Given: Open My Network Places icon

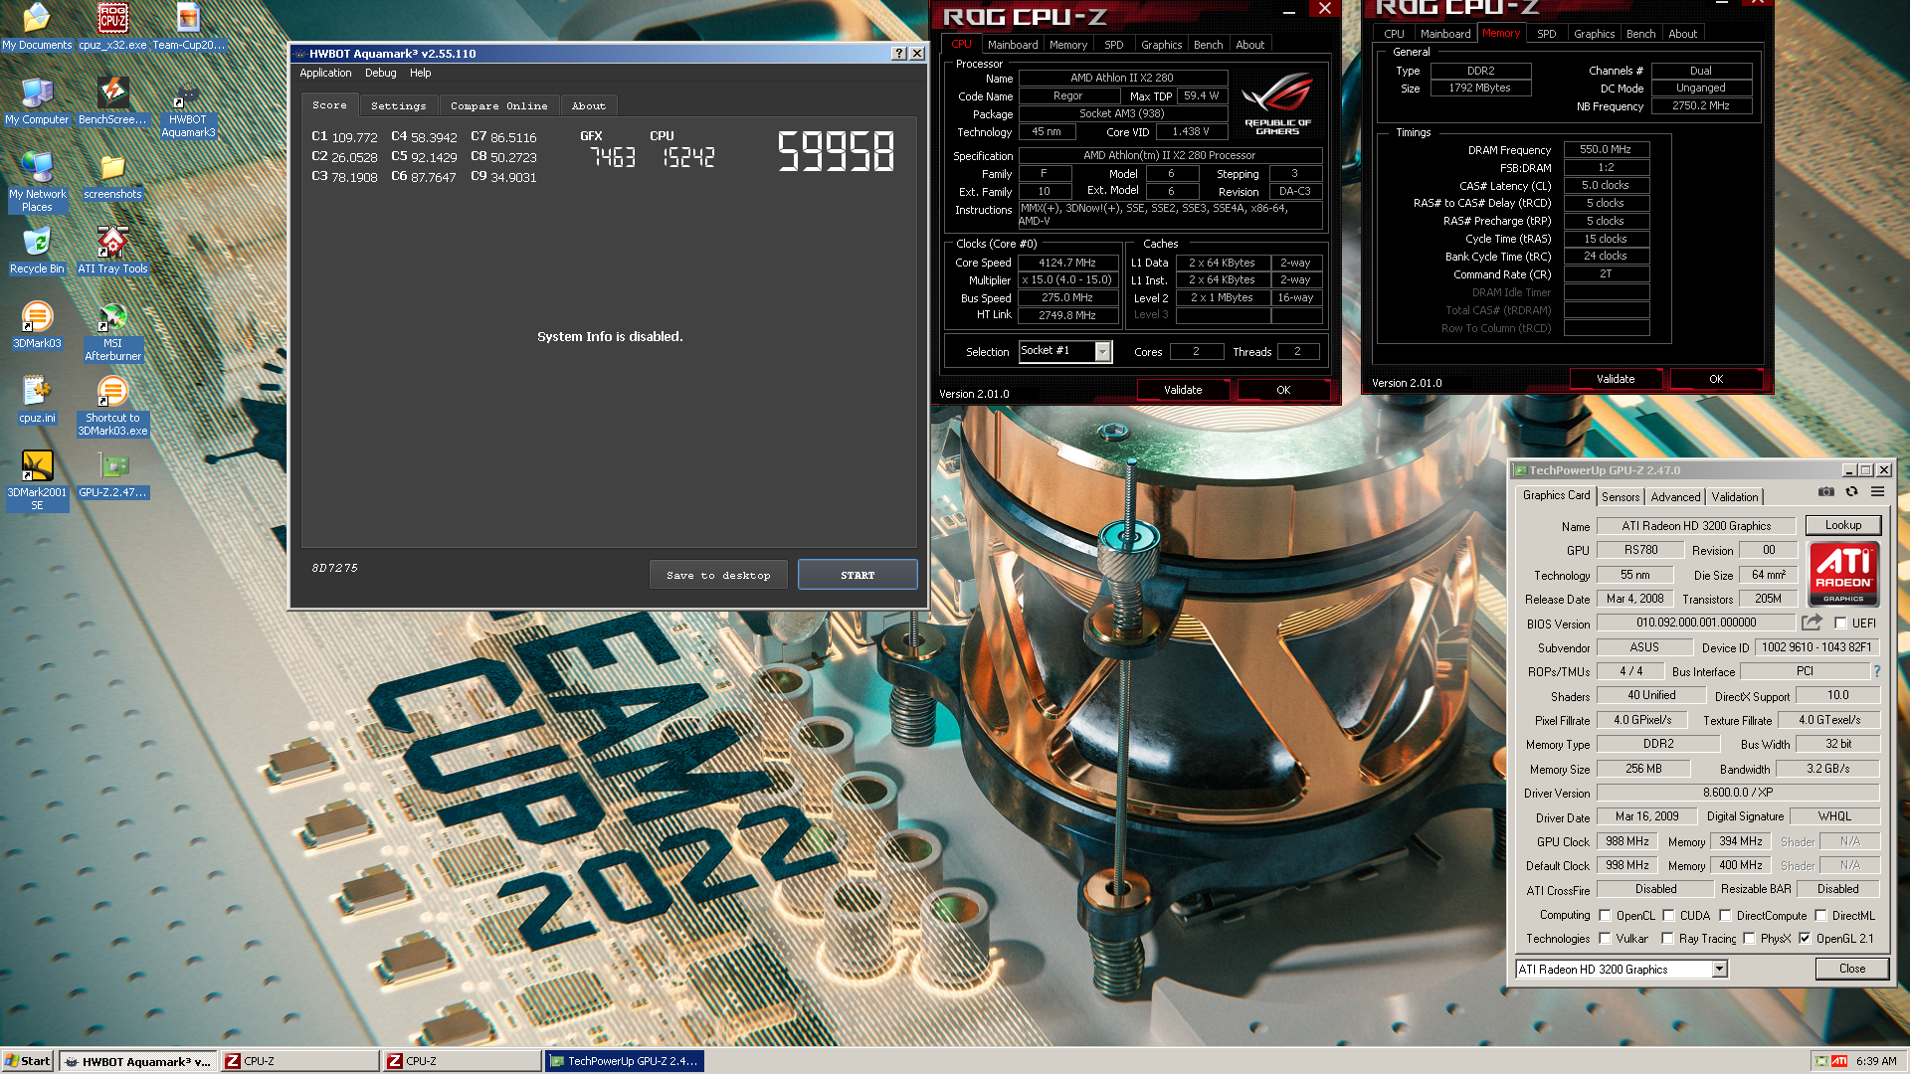Looking at the screenshot, I should 37,182.
